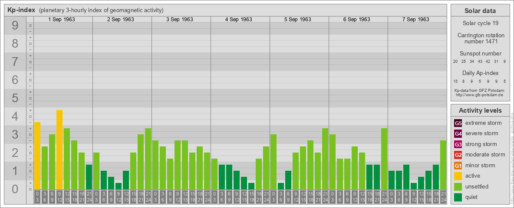The height and width of the screenshot is (208, 514).
Task: Click the Kp-index title text
Action: point(21,10)
